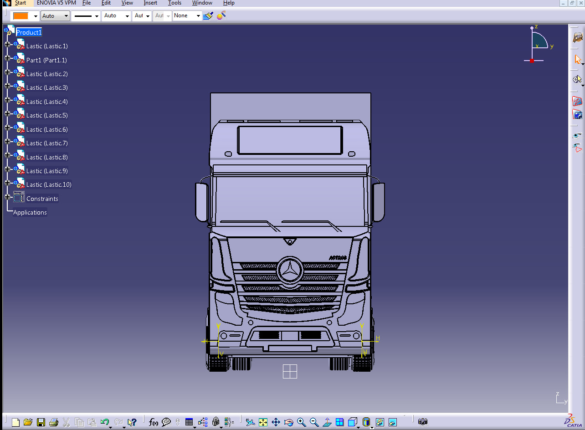Open the ENOVIA V5 VPM menu
585x430 pixels.
click(56, 3)
